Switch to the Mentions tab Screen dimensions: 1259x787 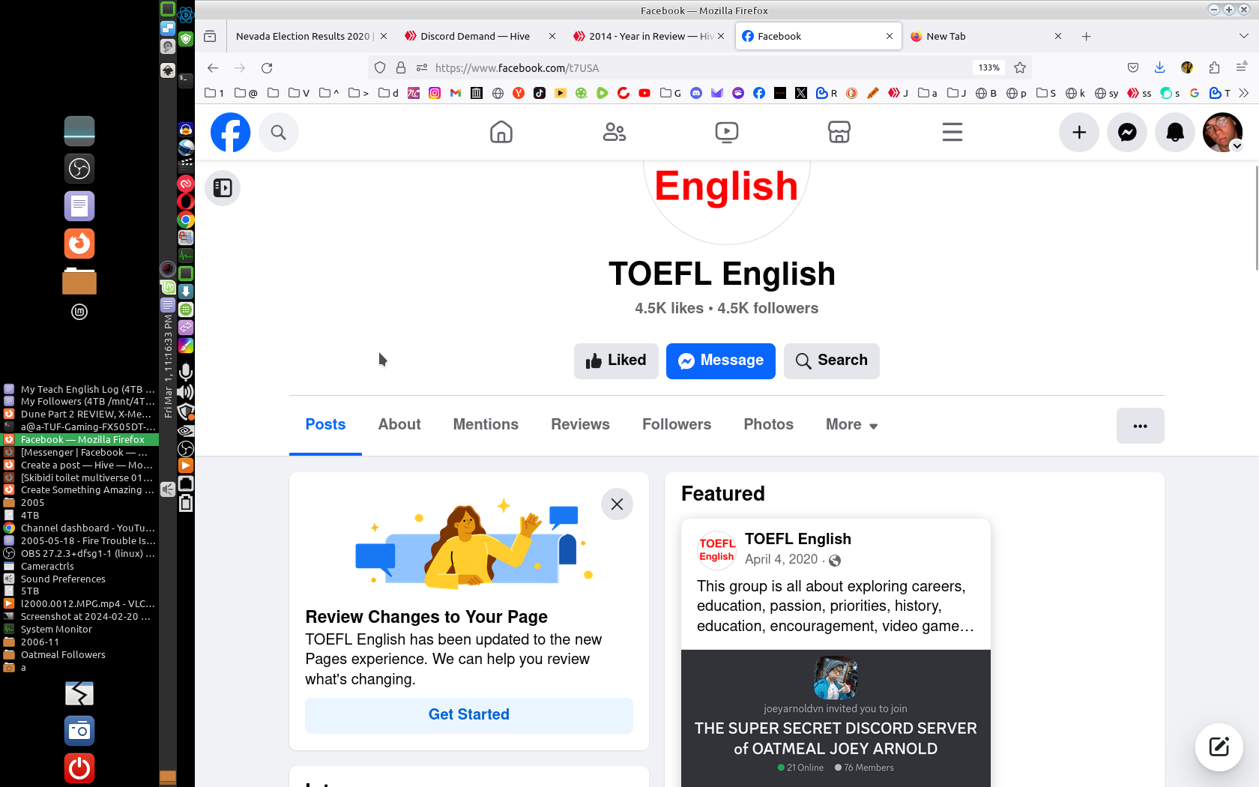click(x=486, y=425)
